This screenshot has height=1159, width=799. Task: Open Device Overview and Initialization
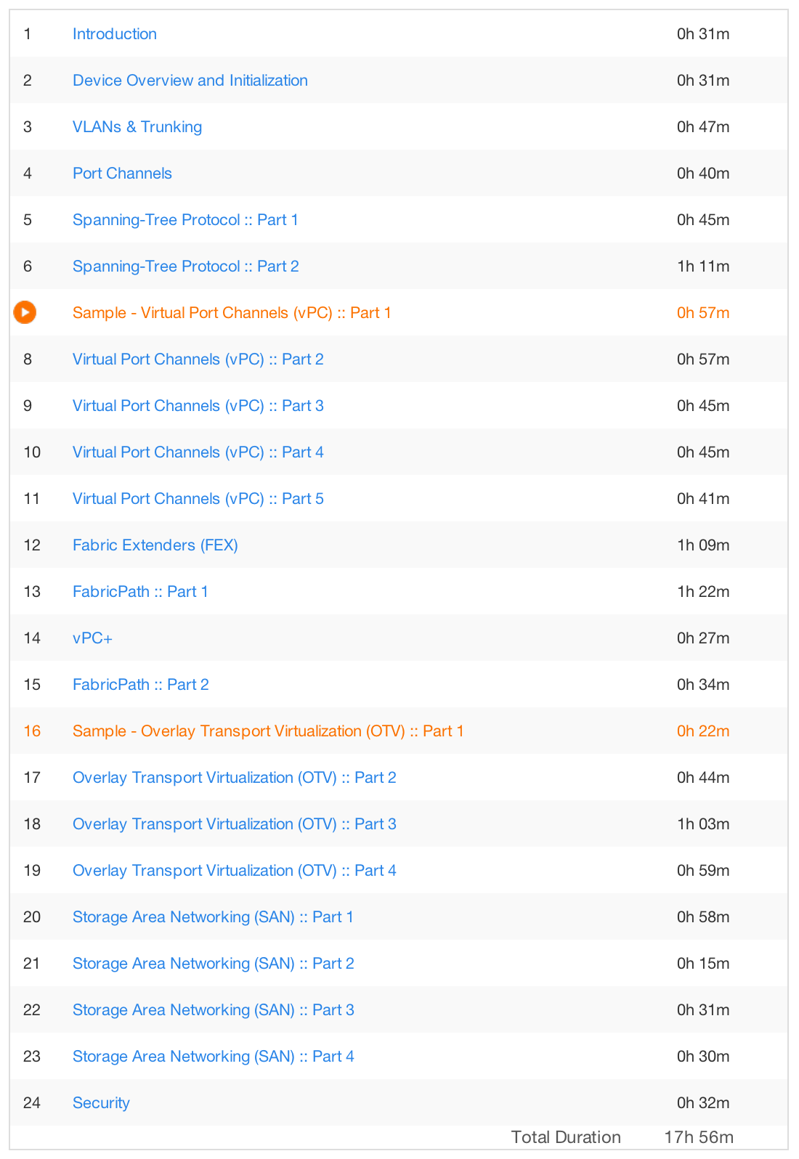pyautogui.click(x=190, y=80)
